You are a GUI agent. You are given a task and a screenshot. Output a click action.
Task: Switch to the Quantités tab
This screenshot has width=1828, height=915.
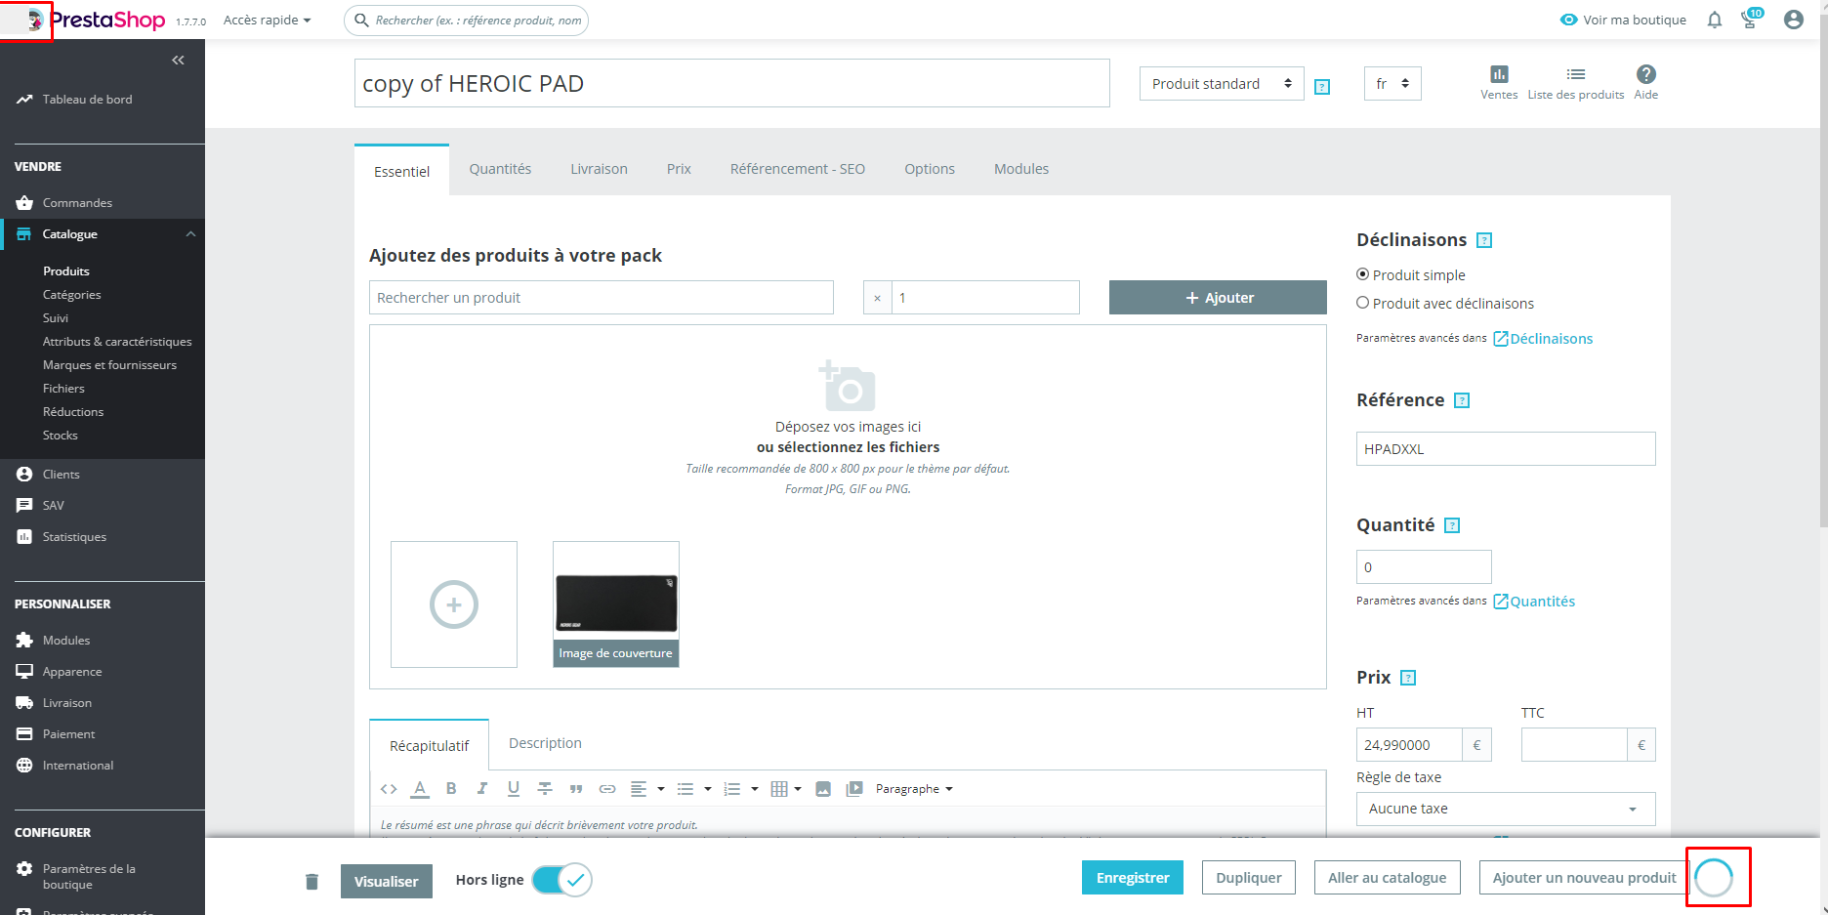coord(500,169)
